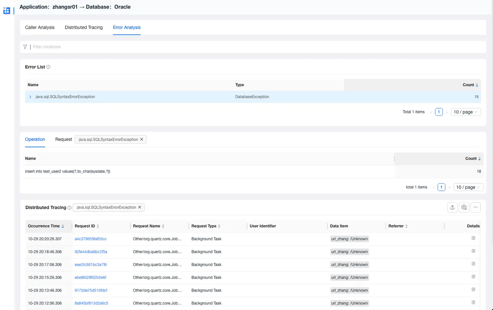Switch to the Request tab

(64, 140)
